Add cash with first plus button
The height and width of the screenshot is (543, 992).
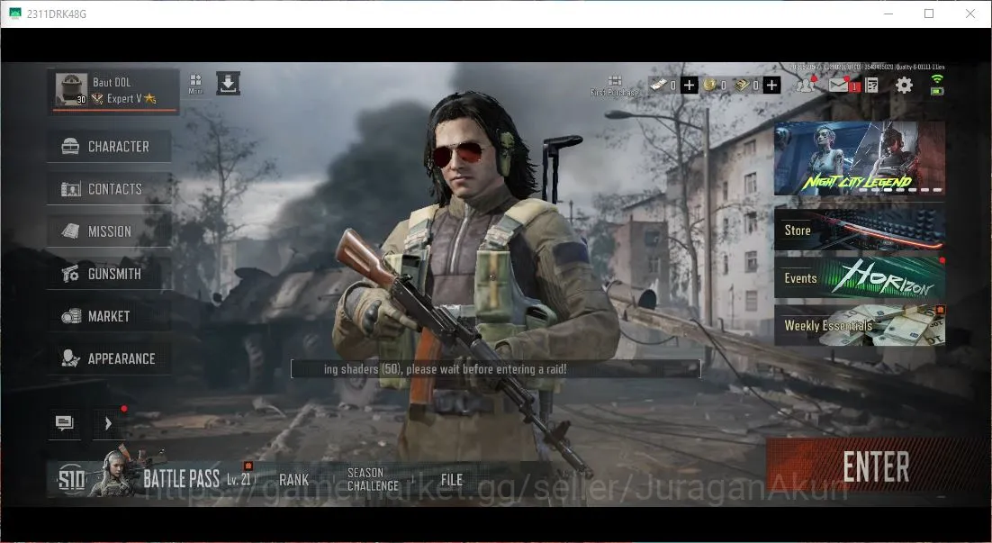pos(689,85)
